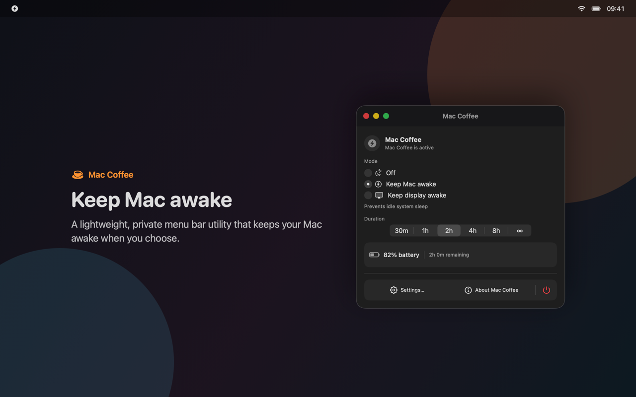Click the 'Mac Coffee is active' status text
The width and height of the screenshot is (636, 397).
pos(409,148)
